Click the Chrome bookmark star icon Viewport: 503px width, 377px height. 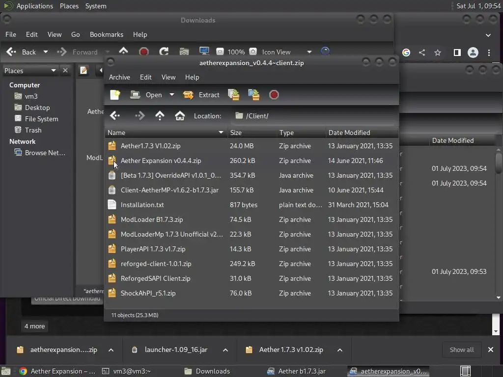pos(438,53)
